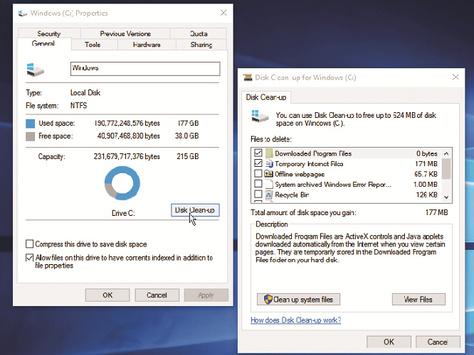
Task: Click the 177 MB total gain value
Action: (437, 212)
